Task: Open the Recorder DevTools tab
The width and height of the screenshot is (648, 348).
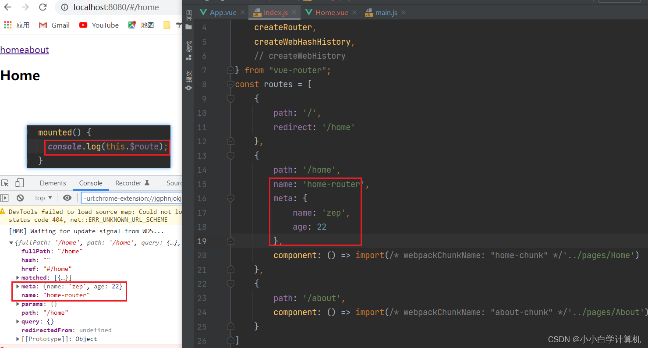Action: (x=132, y=183)
